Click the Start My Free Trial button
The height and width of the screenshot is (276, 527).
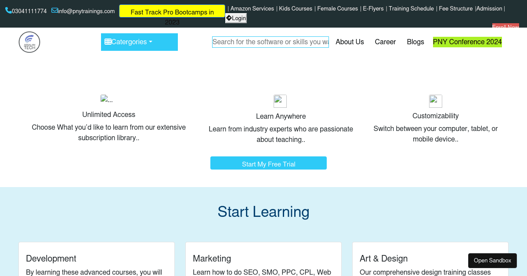tap(268, 163)
